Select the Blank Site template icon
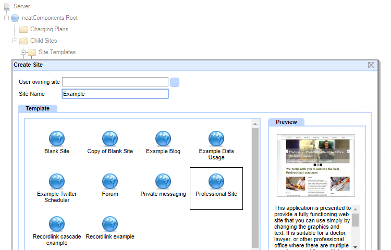The height and width of the screenshot is (250, 391). (x=57, y=139)
